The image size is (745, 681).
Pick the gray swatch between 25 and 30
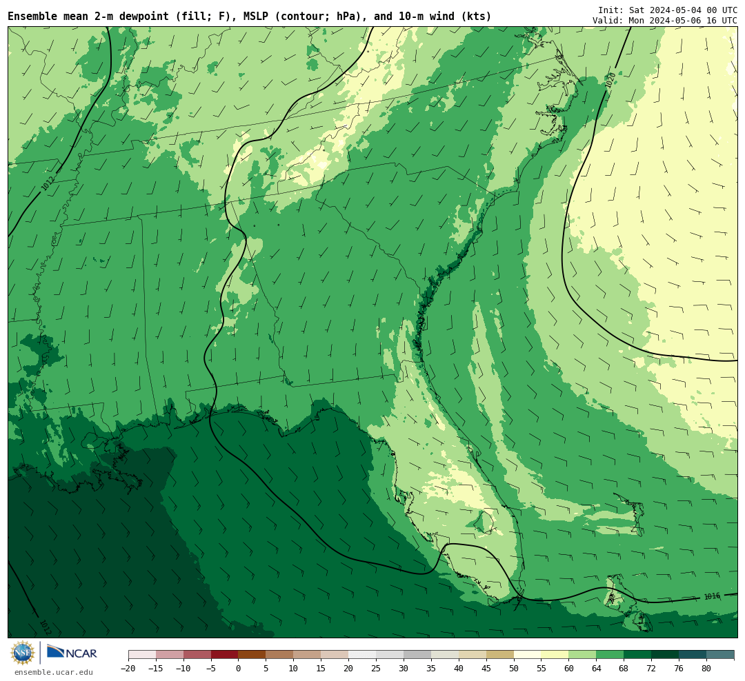tap(390, 655)
